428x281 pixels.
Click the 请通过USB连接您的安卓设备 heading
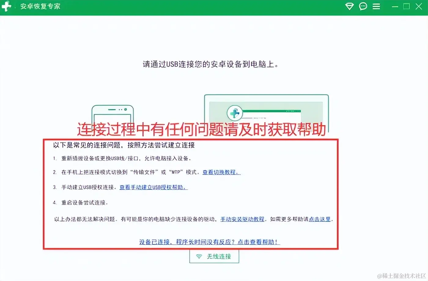point(211,64)
